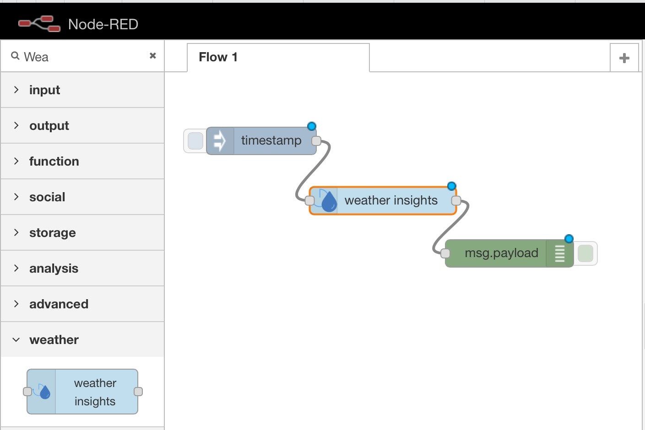Switch to the Flow 1 tab

278,58
